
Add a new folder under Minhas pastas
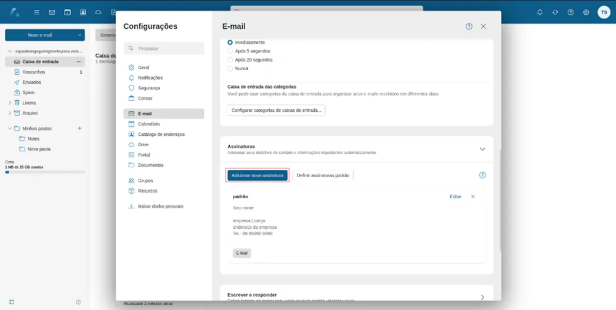(79, 129)
